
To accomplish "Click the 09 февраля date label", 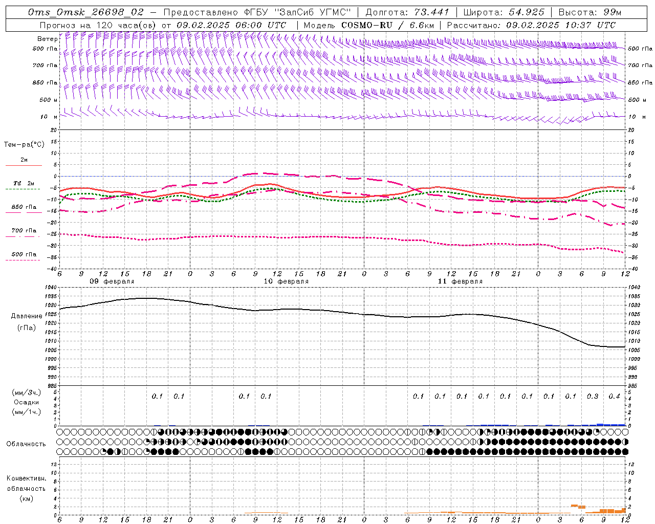I will click(x=112, y=281).
